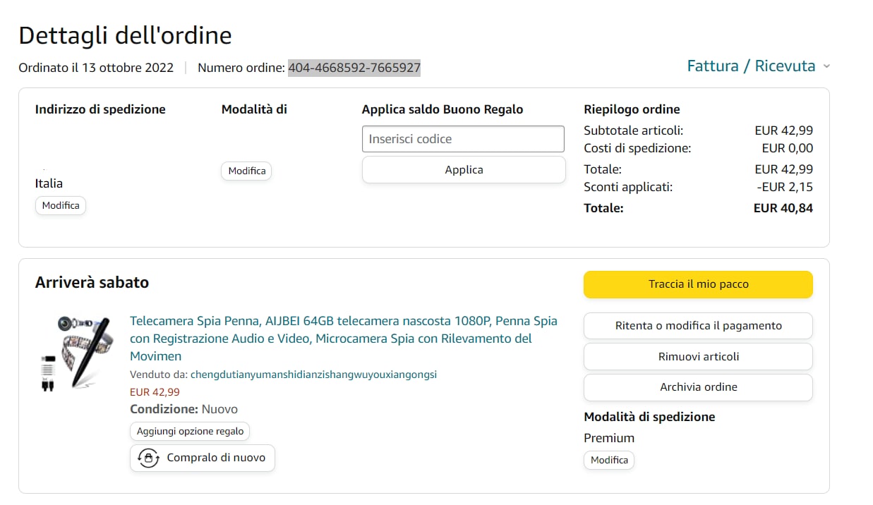Click Modifica under Premium shipping method
Viewport: 873px width, 505px height.
click(x=609, y=460)
